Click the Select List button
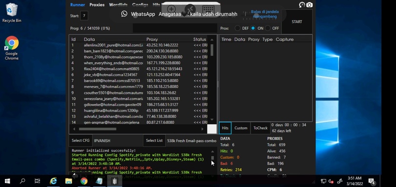 pyautogui.click(x=154, y=140)
